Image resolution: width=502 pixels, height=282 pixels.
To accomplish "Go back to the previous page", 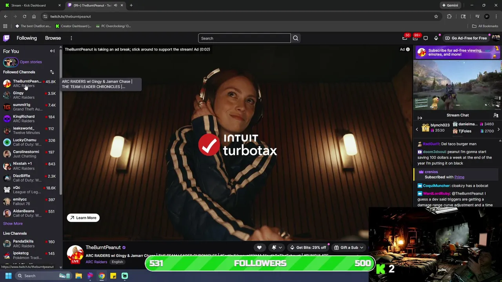I will 5,16.
